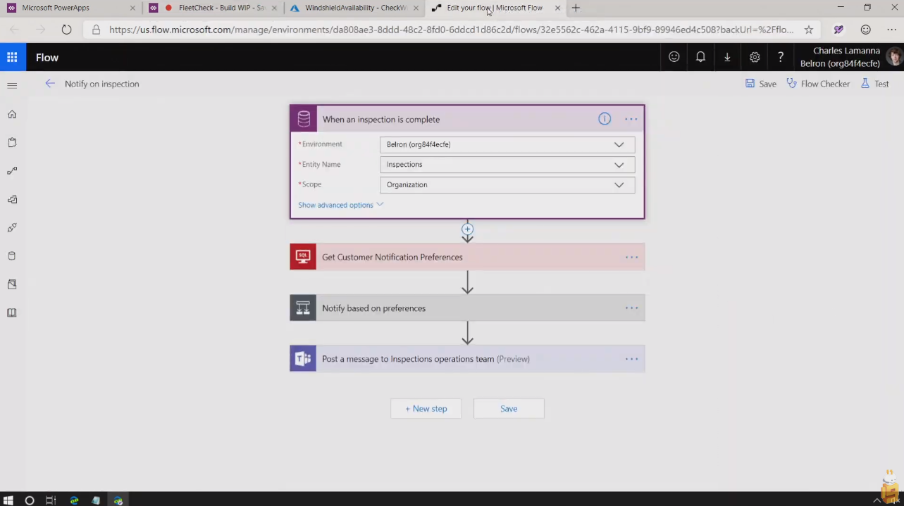
Task: Click the insert step plus icon
Action: pyautogui.click(x=467, y=229)
